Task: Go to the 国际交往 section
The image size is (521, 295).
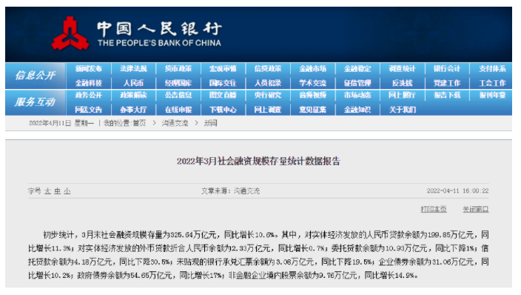Action: [223, 83]
